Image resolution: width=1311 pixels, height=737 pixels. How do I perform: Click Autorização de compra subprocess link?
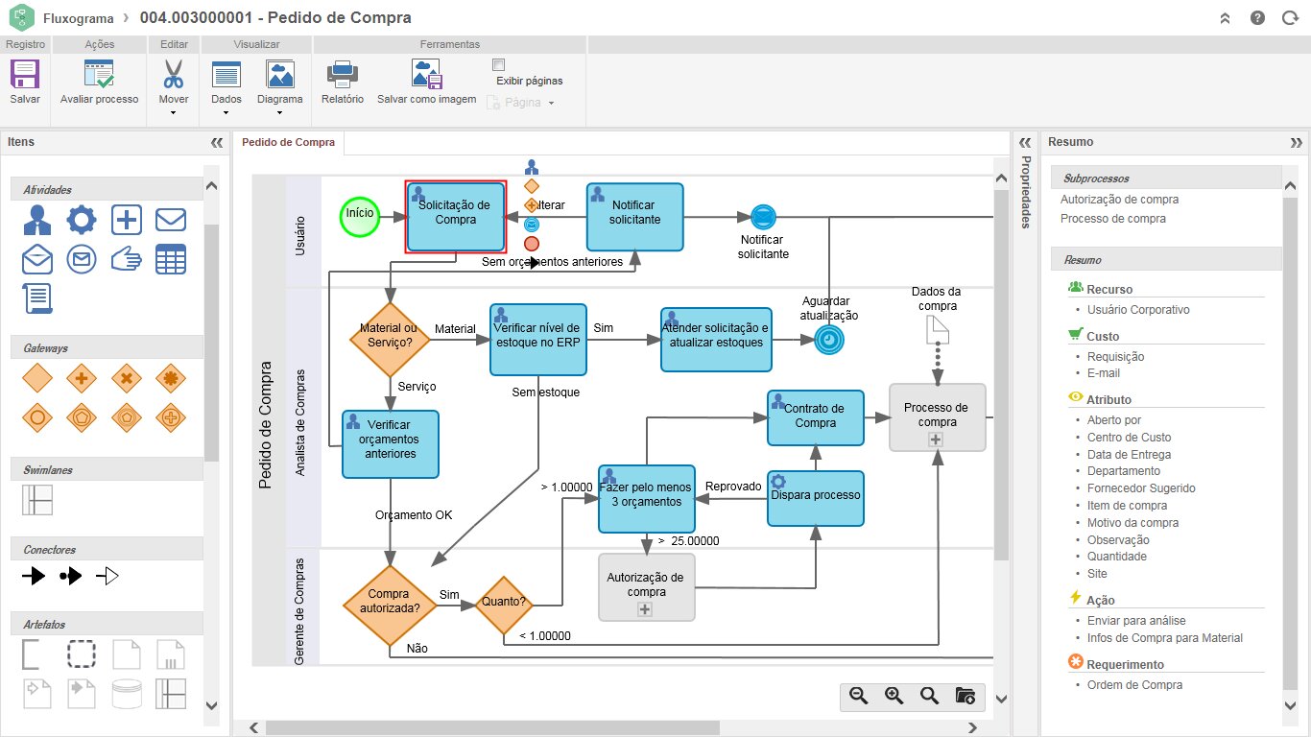1119,200
